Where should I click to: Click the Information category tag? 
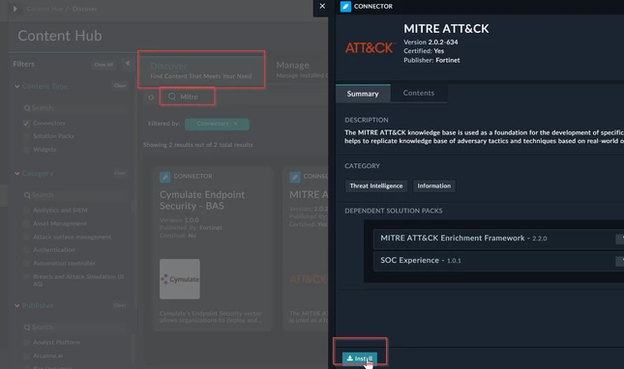click(433, 185)
